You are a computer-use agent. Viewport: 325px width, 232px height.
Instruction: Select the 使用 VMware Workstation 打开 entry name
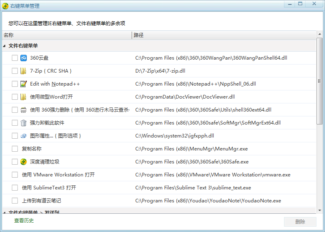click(x=58, y=175)
